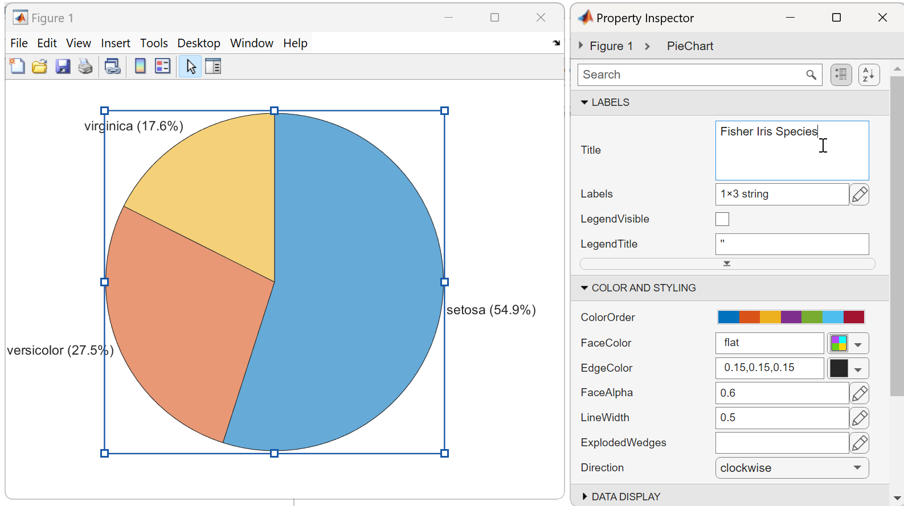
Task: Enable the LegendVisible checkbox
Action: (722, 219)
